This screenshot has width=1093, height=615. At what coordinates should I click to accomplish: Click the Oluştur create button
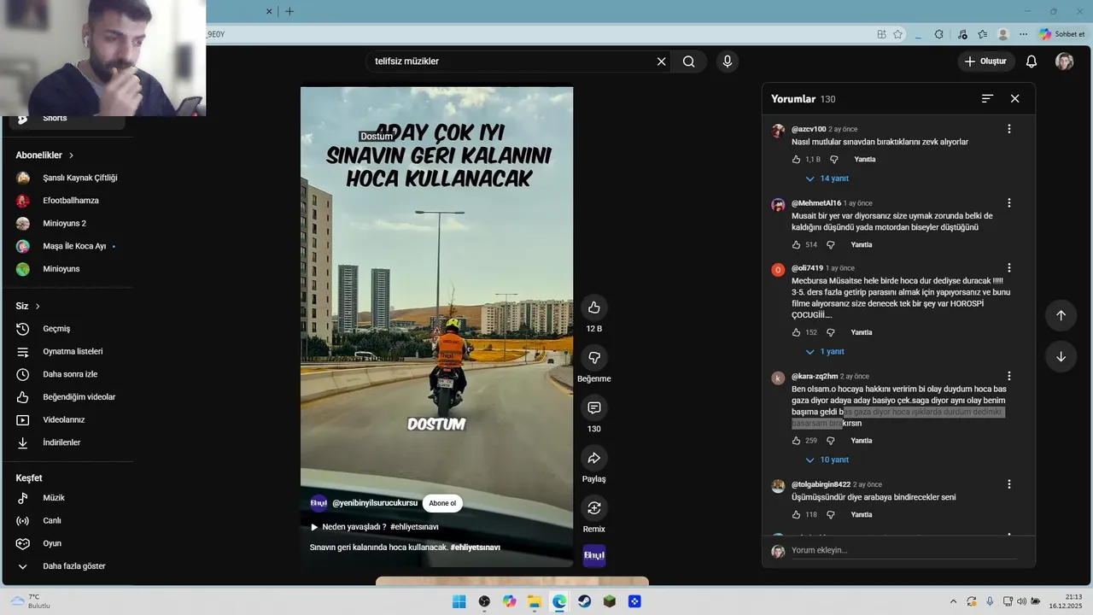coord(985,61)
